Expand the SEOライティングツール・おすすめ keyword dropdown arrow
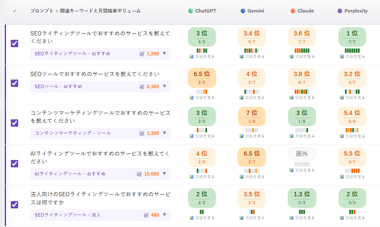 (x=165, y=54)
